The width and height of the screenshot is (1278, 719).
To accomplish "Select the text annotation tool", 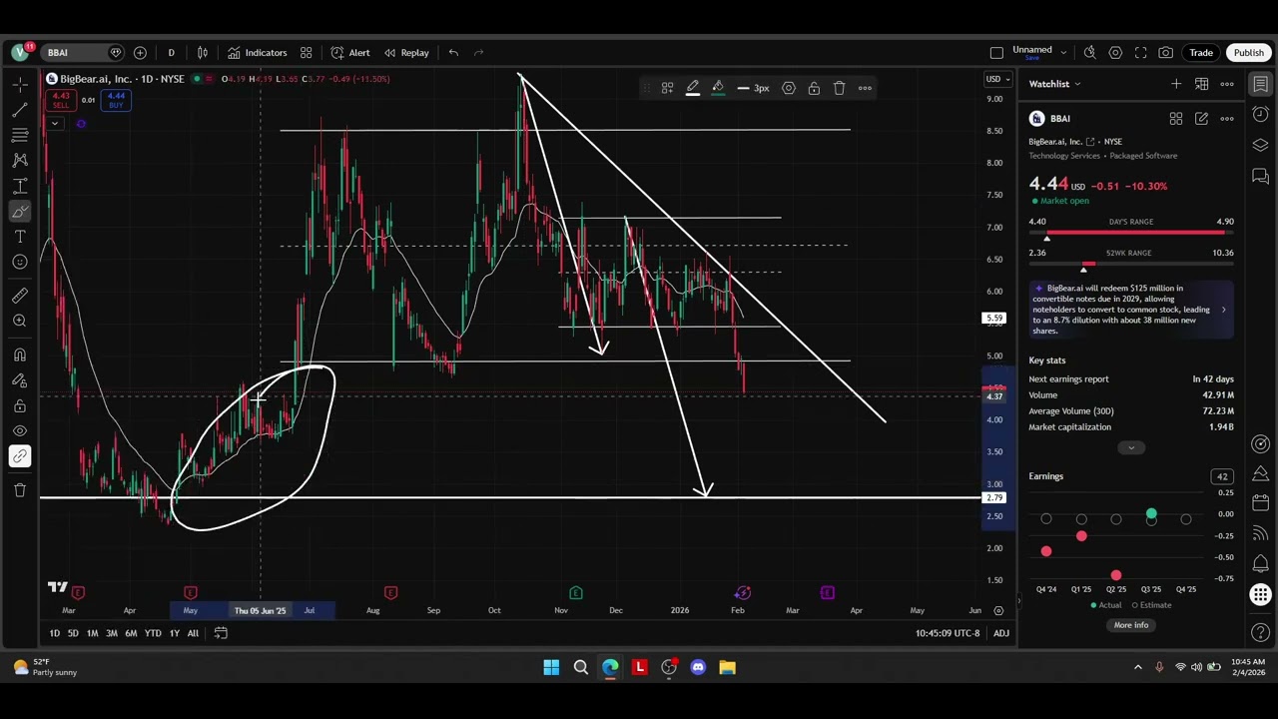I will pos(20,237).
